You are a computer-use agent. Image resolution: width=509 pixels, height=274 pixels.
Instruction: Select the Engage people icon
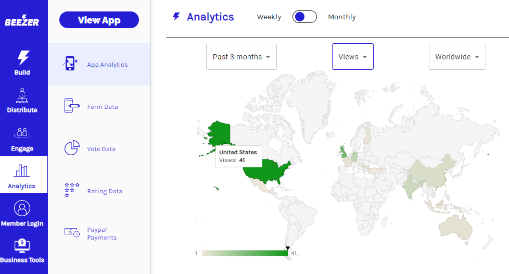click(x=22, y=133)
